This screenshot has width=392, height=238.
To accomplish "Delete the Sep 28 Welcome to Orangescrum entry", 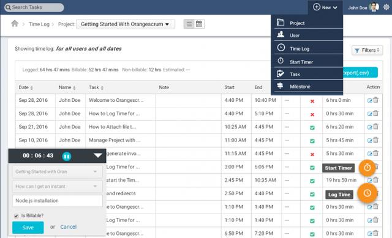I will [x=375, y=100].
